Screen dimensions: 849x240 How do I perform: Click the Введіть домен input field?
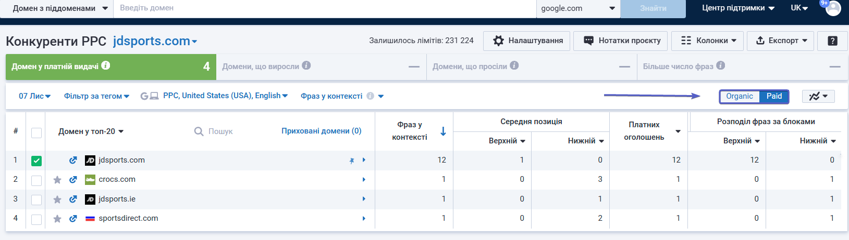[325, 8]
